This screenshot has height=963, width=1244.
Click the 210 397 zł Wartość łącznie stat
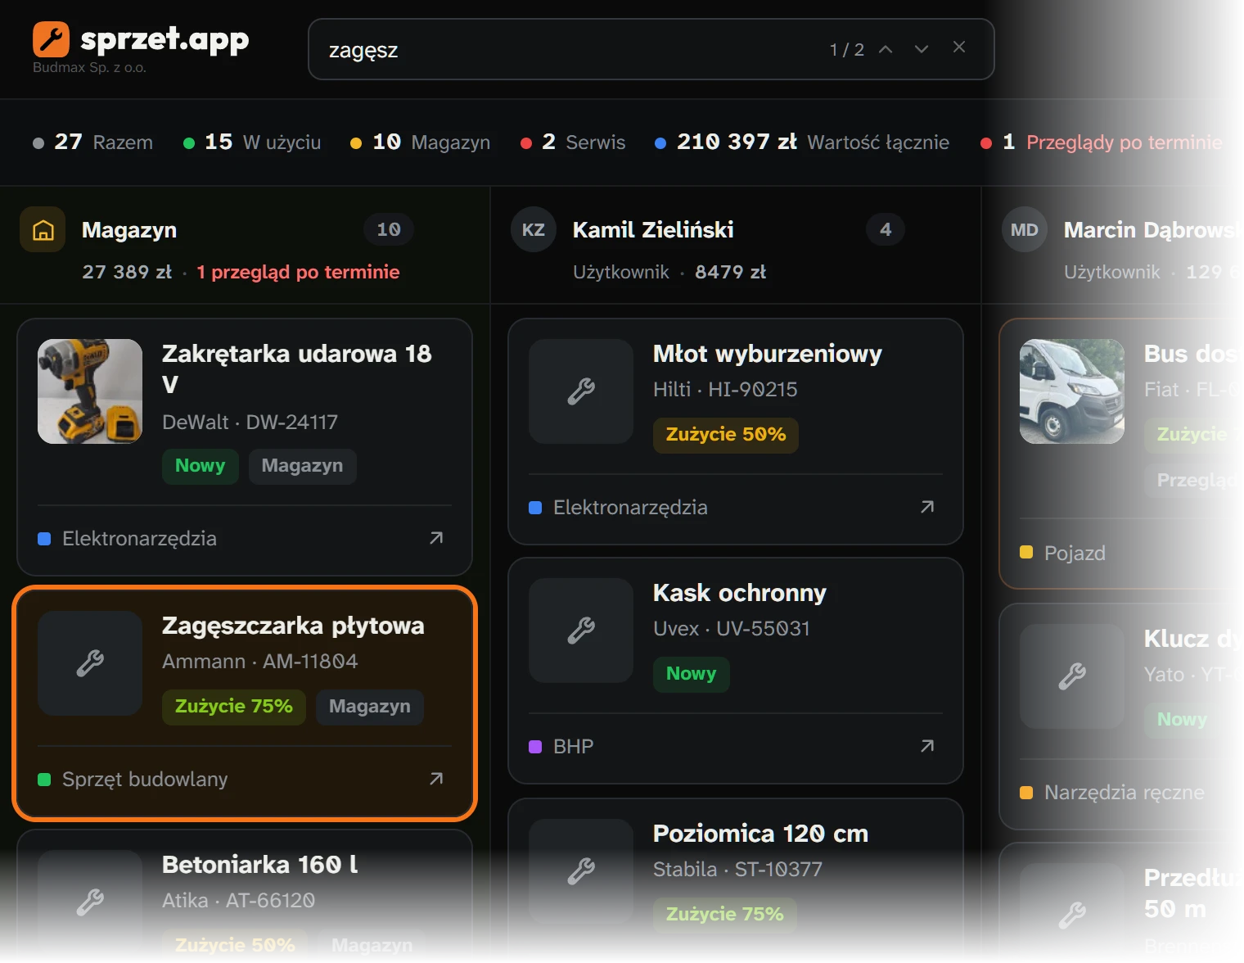[802, 142]
